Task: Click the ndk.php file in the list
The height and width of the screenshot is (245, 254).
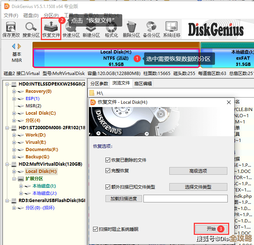Action: [x=243, y=196]
